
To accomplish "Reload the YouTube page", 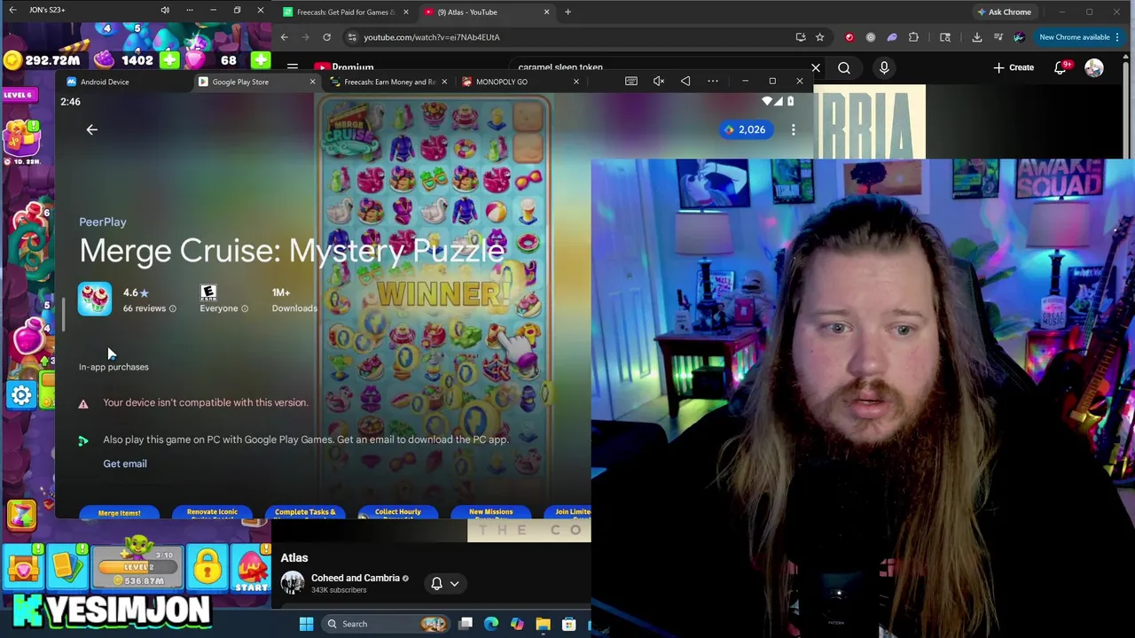I will [326, 37].
